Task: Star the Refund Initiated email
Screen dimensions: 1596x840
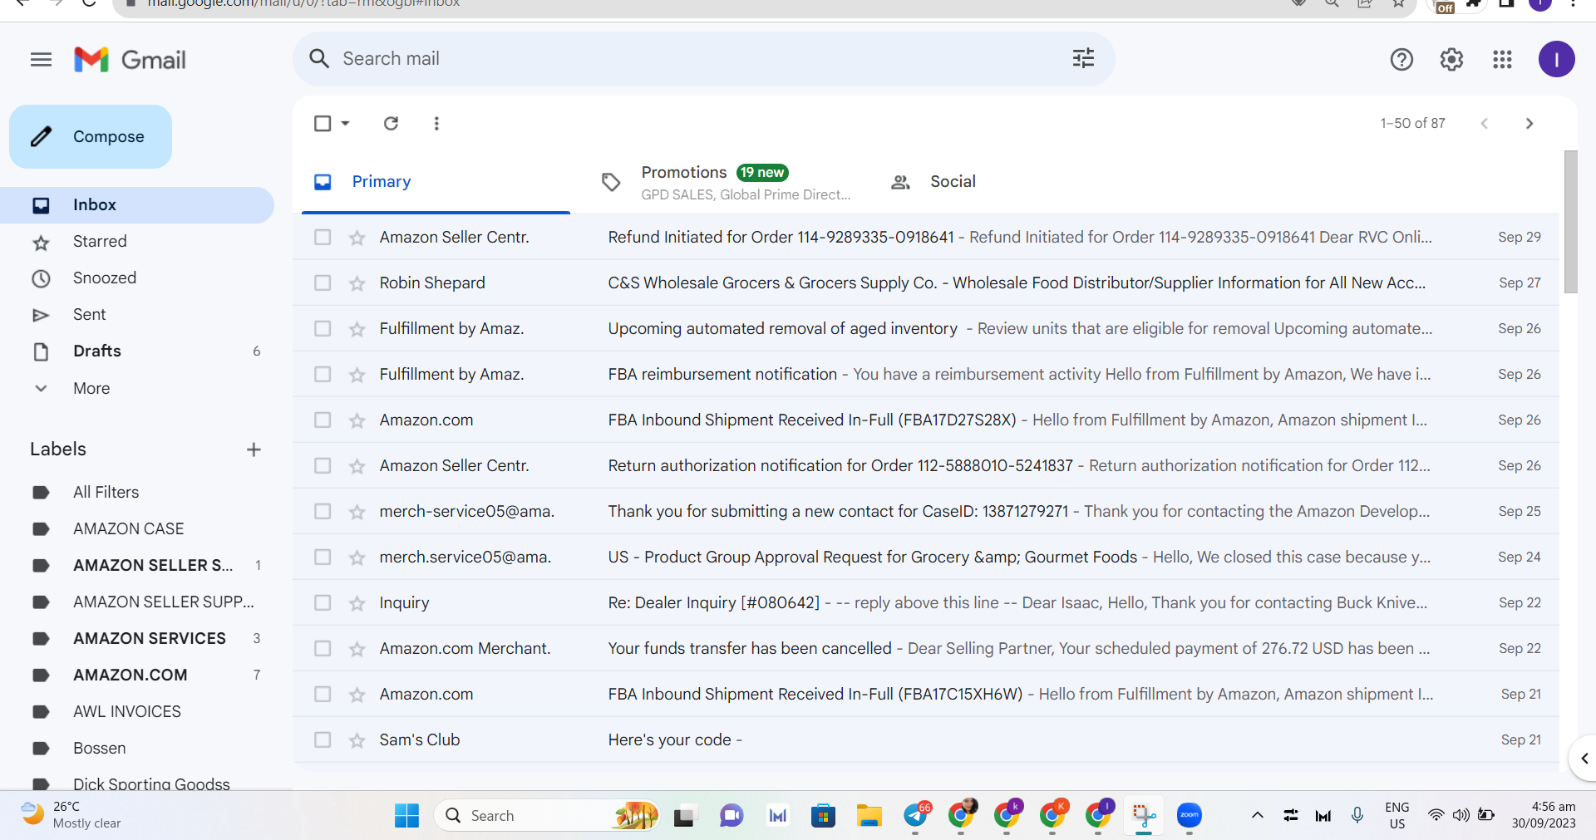Action: coord(357,238)
